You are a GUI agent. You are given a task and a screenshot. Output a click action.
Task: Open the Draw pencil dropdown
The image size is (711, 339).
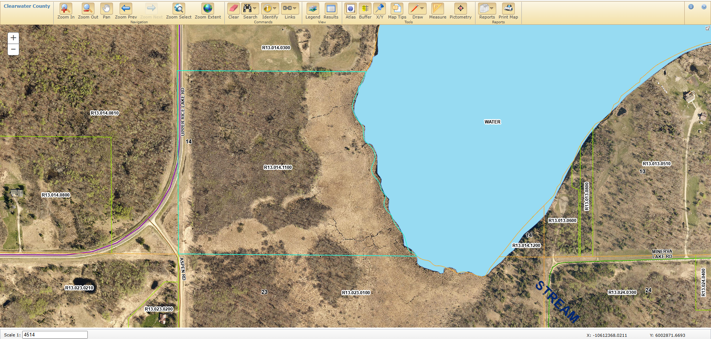pyautogui.click(x=422, y=8)
